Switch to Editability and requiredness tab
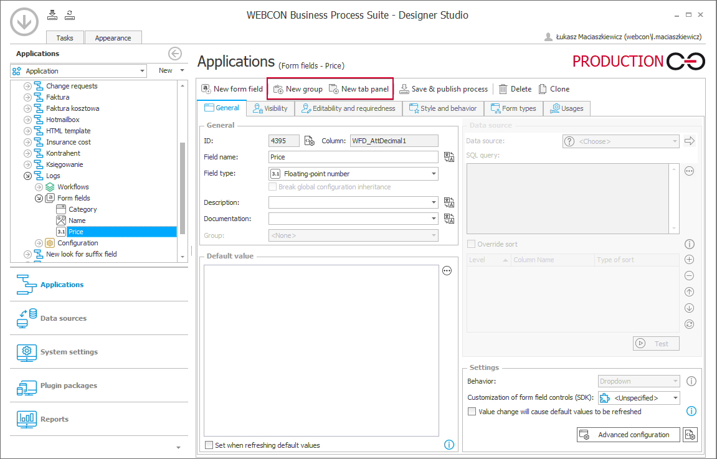Screen dimensions: 717x459 pos(348,108)
